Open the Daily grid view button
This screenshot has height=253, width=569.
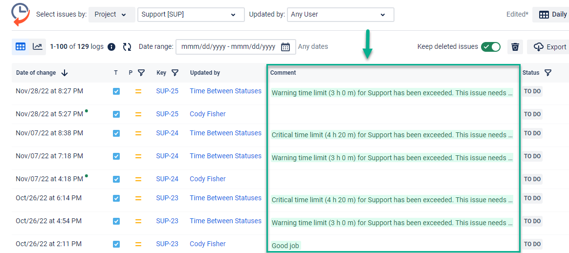click(550, 15)
